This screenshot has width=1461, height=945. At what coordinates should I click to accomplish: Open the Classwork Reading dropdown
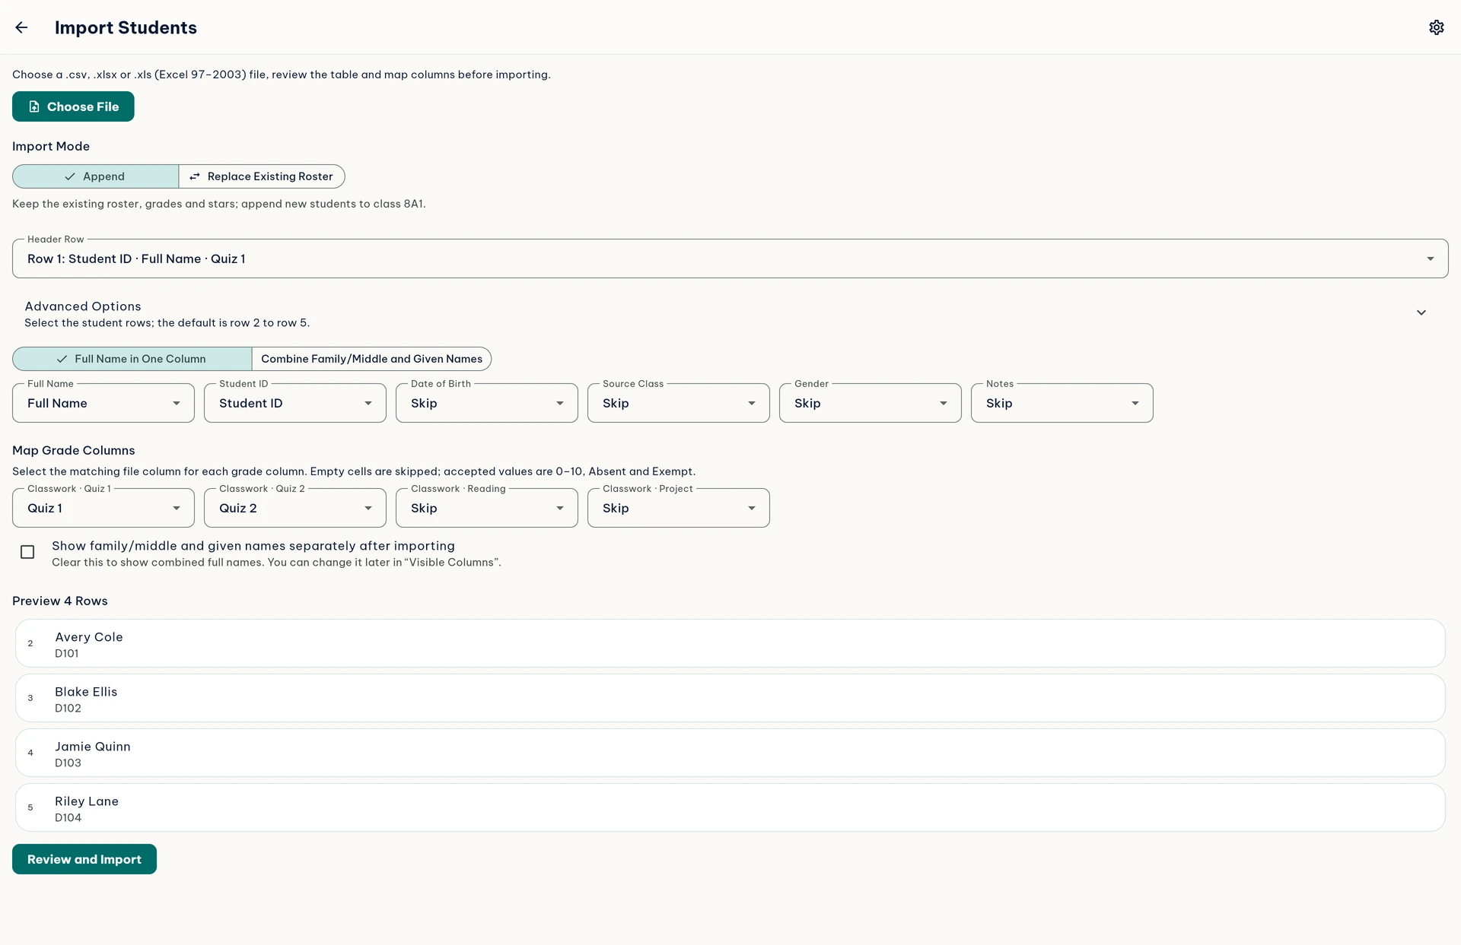point(487,508)
